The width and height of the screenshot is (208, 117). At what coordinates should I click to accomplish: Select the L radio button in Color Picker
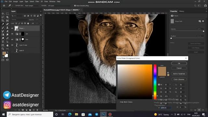(x=174, y=84)
